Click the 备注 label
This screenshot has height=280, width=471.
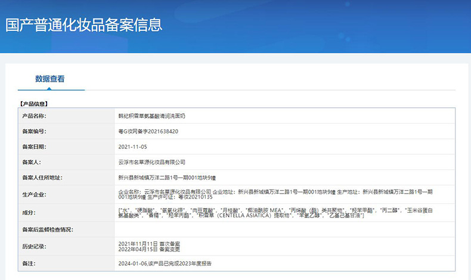click(29, 263)
